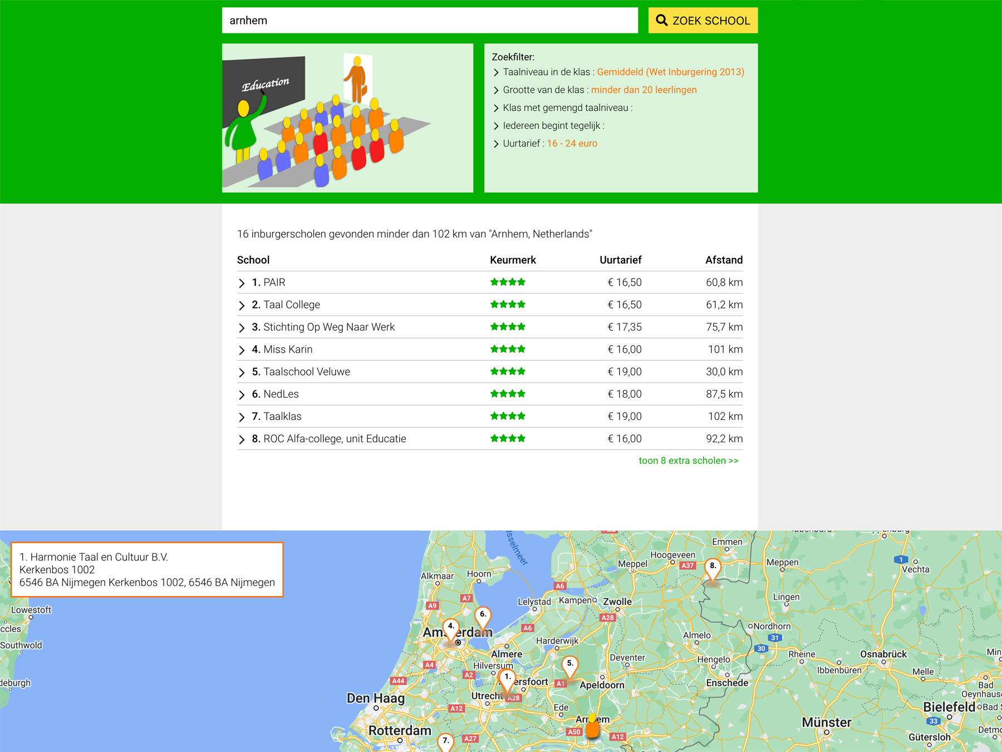The height and width of the screenshot is (752, 1002).
Task: Click map marker number 4 at Amsterdam
Action: [451, 630]
